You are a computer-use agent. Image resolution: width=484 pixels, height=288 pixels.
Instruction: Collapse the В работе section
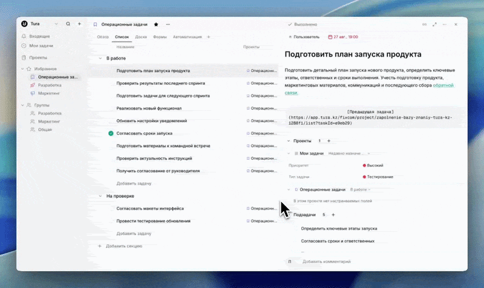point(100,58)
